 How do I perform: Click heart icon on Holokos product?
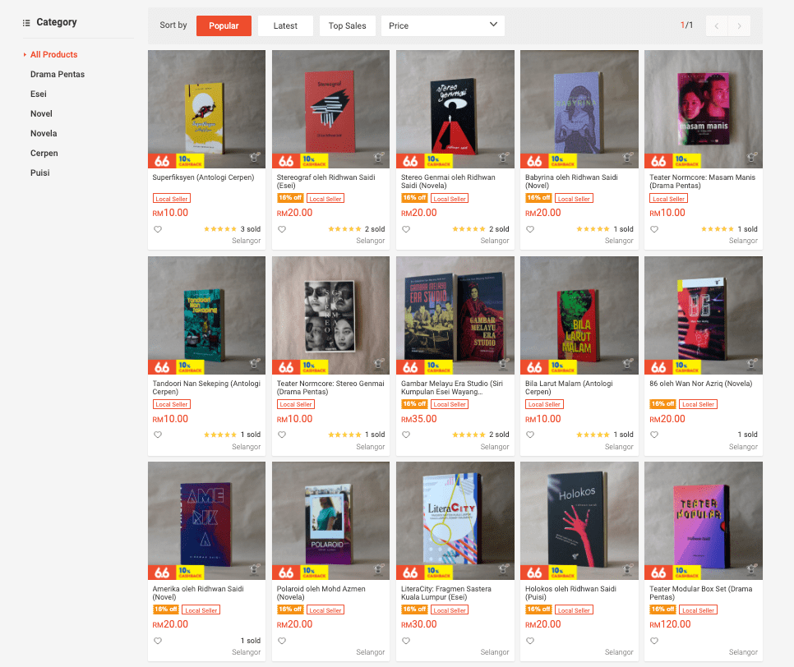point(530,641)
